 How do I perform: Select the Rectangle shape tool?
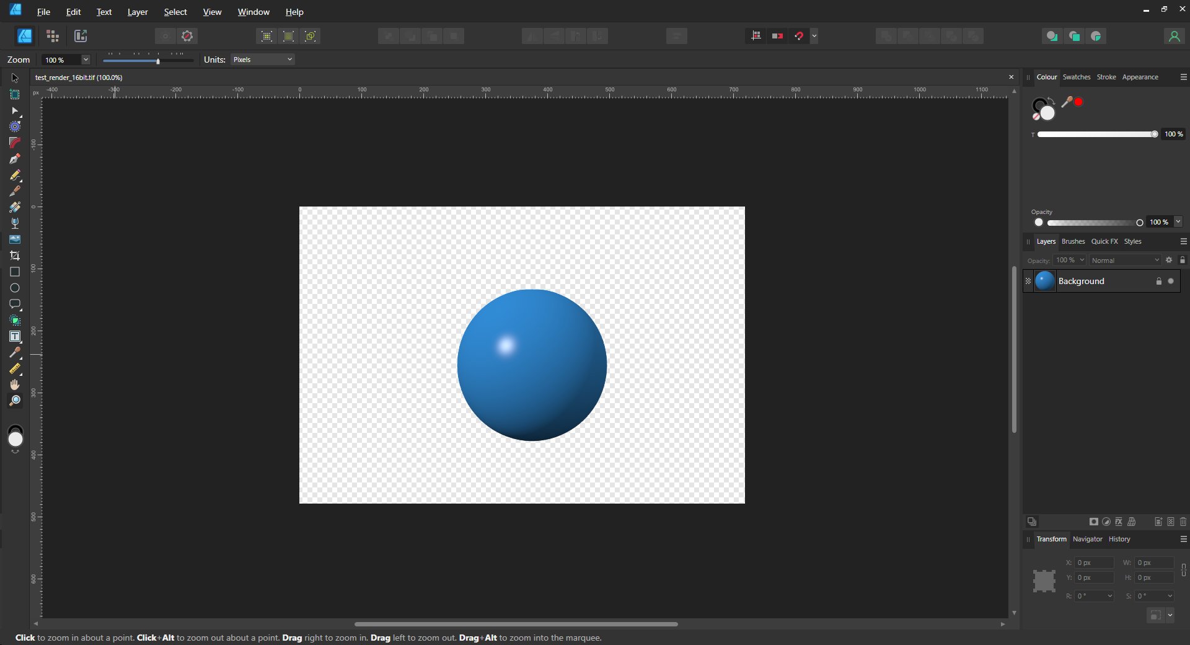click(15, 272)
